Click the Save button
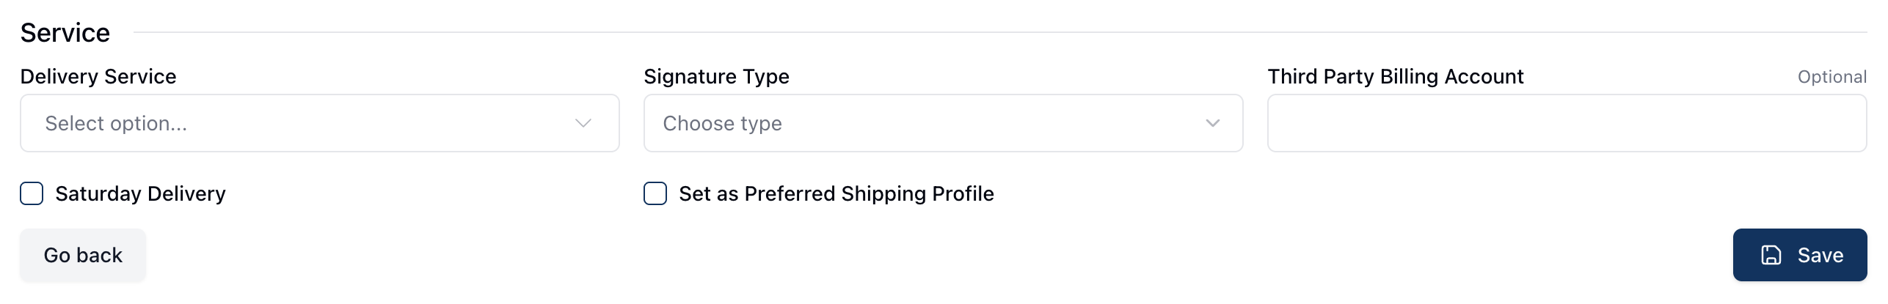The image size is (1888, 304). click(x=1799, y=255)
